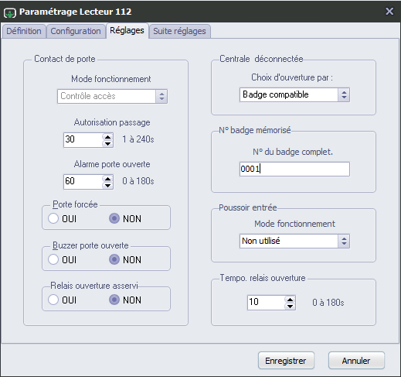Decrease Tempo. relais ouverture with down arrow

coord(290,307)
